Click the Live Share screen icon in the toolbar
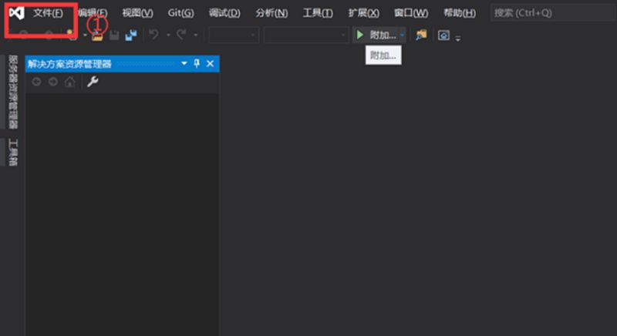617x336 pixels. (x=443, y=35)
